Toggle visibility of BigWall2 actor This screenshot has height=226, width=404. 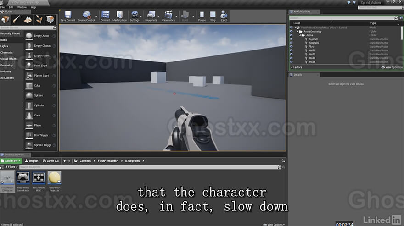click(x=291, y=43)
